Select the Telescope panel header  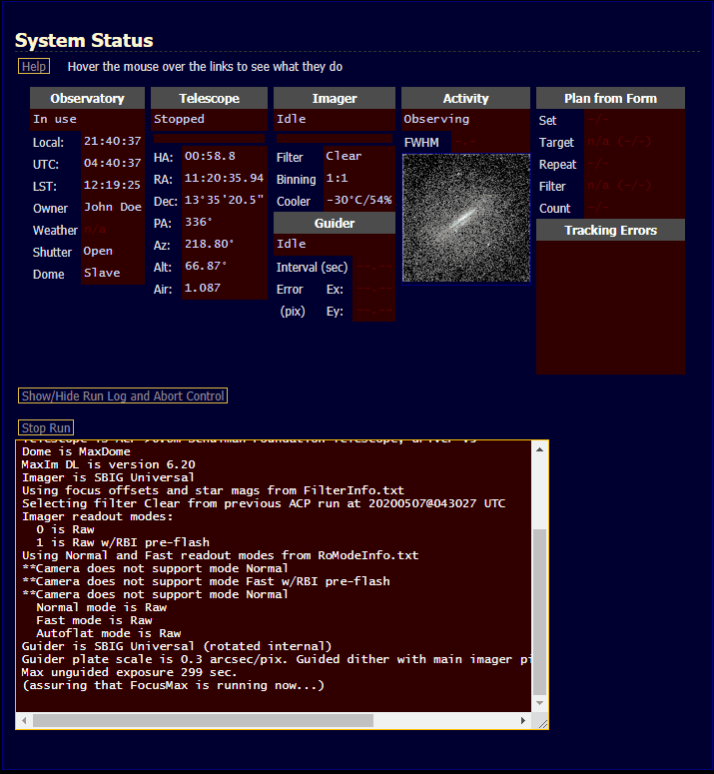pyautogui.click(x=209, y=99)
